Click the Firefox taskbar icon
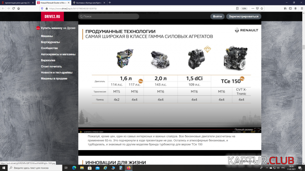This screenshot has width=305, height=171. coord(128,168)
